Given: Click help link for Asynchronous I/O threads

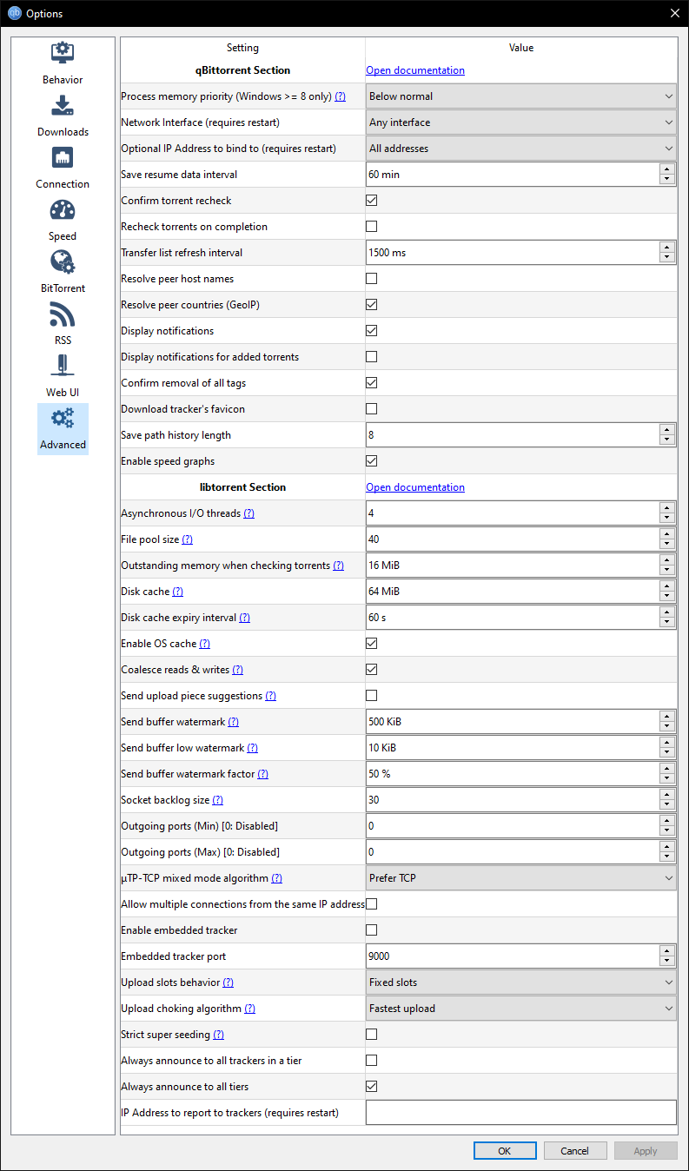Looking at the screenshot, I should click(x=248, y=513).
